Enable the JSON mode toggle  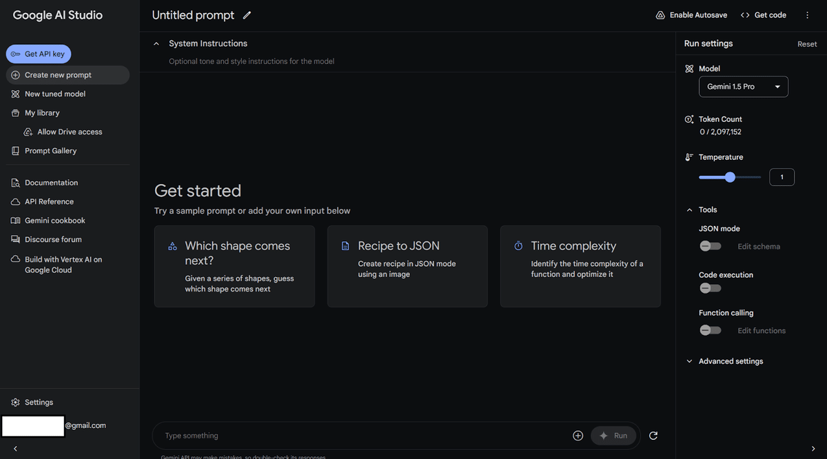click(x=710, y=246)
